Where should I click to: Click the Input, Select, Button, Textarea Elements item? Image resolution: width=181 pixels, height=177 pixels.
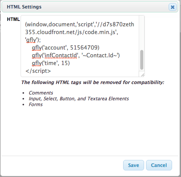coord(79,99)
